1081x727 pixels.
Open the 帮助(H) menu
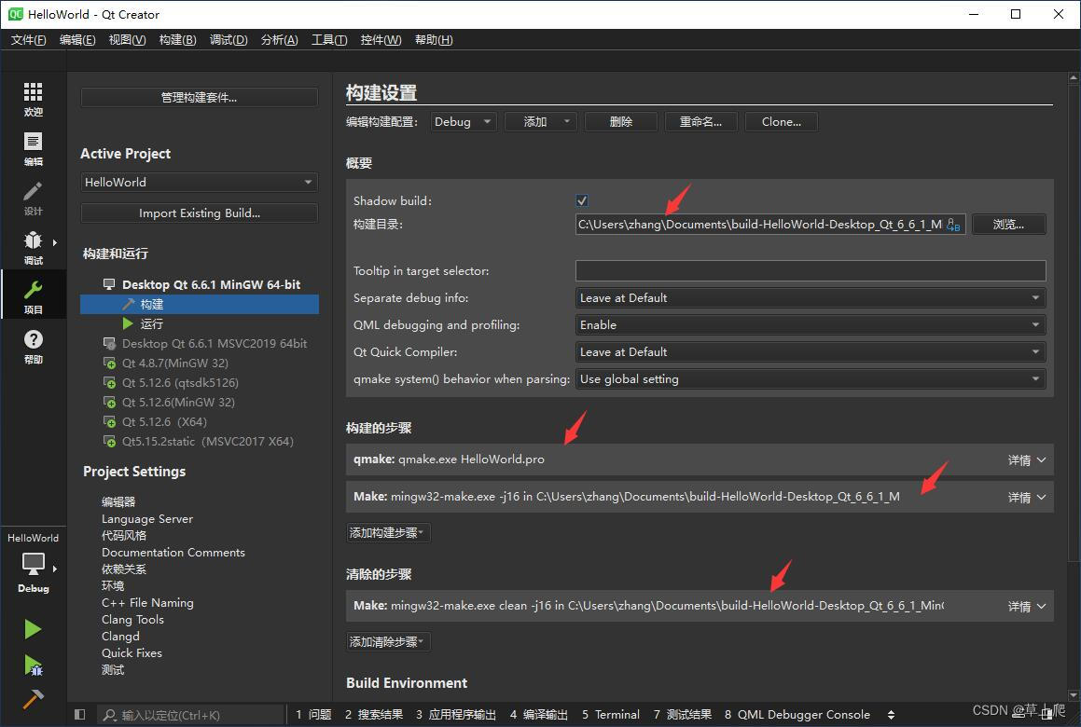(x=434, y=40)
